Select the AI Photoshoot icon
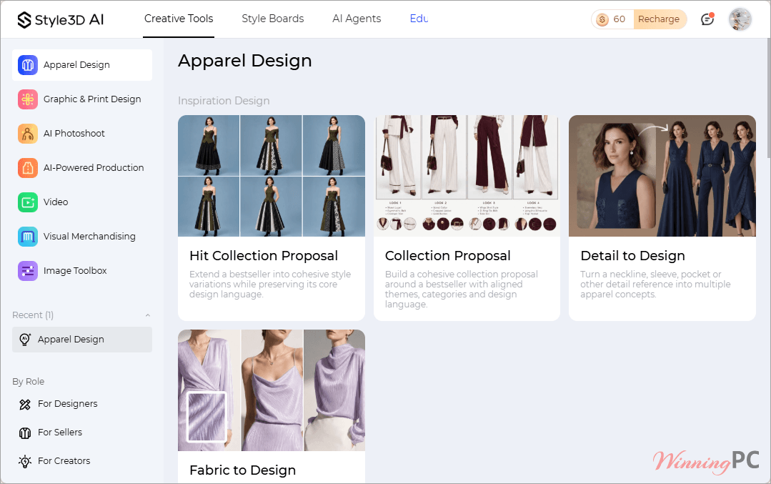The width and height of the screenshot is (771, 484). click(28, 134)
